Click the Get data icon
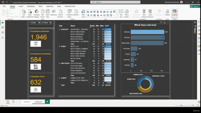201x113 pixels. click(24, 13)
